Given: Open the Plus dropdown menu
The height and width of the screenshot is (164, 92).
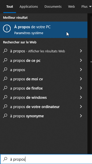Looking at the screenshot, I should click(x=86, y=7).
